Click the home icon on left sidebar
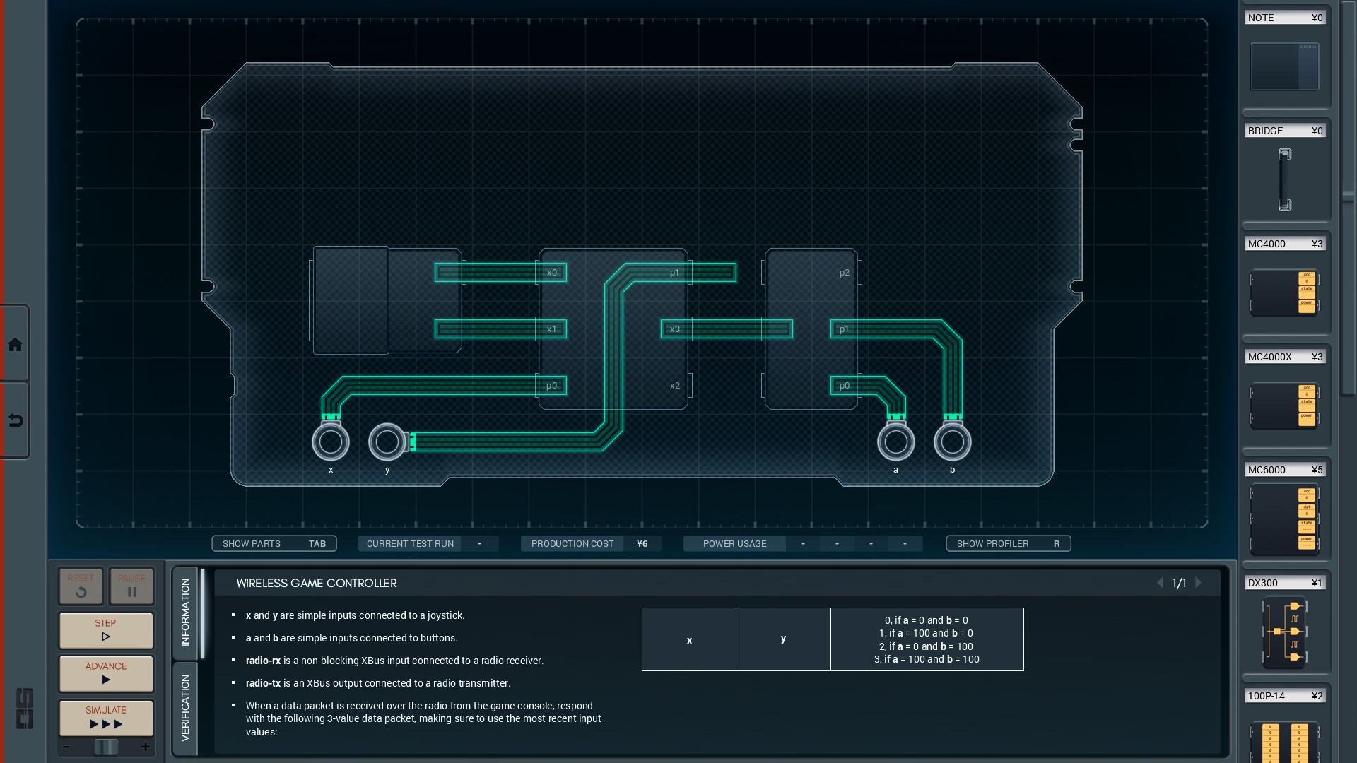Image resolution: width=1357 pixels, height=763 pixels. point(15,345)
